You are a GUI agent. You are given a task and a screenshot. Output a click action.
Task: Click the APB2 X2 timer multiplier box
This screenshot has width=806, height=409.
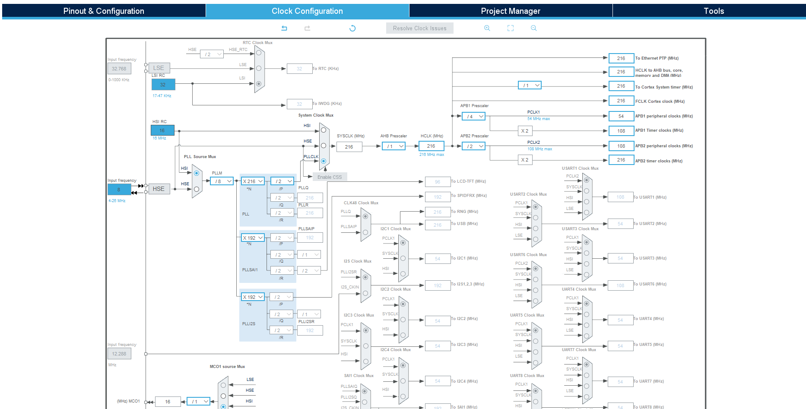tap(524, 160)
